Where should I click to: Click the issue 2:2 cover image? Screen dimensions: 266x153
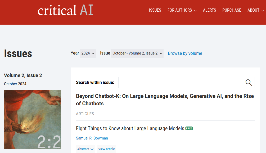[33, 119]
